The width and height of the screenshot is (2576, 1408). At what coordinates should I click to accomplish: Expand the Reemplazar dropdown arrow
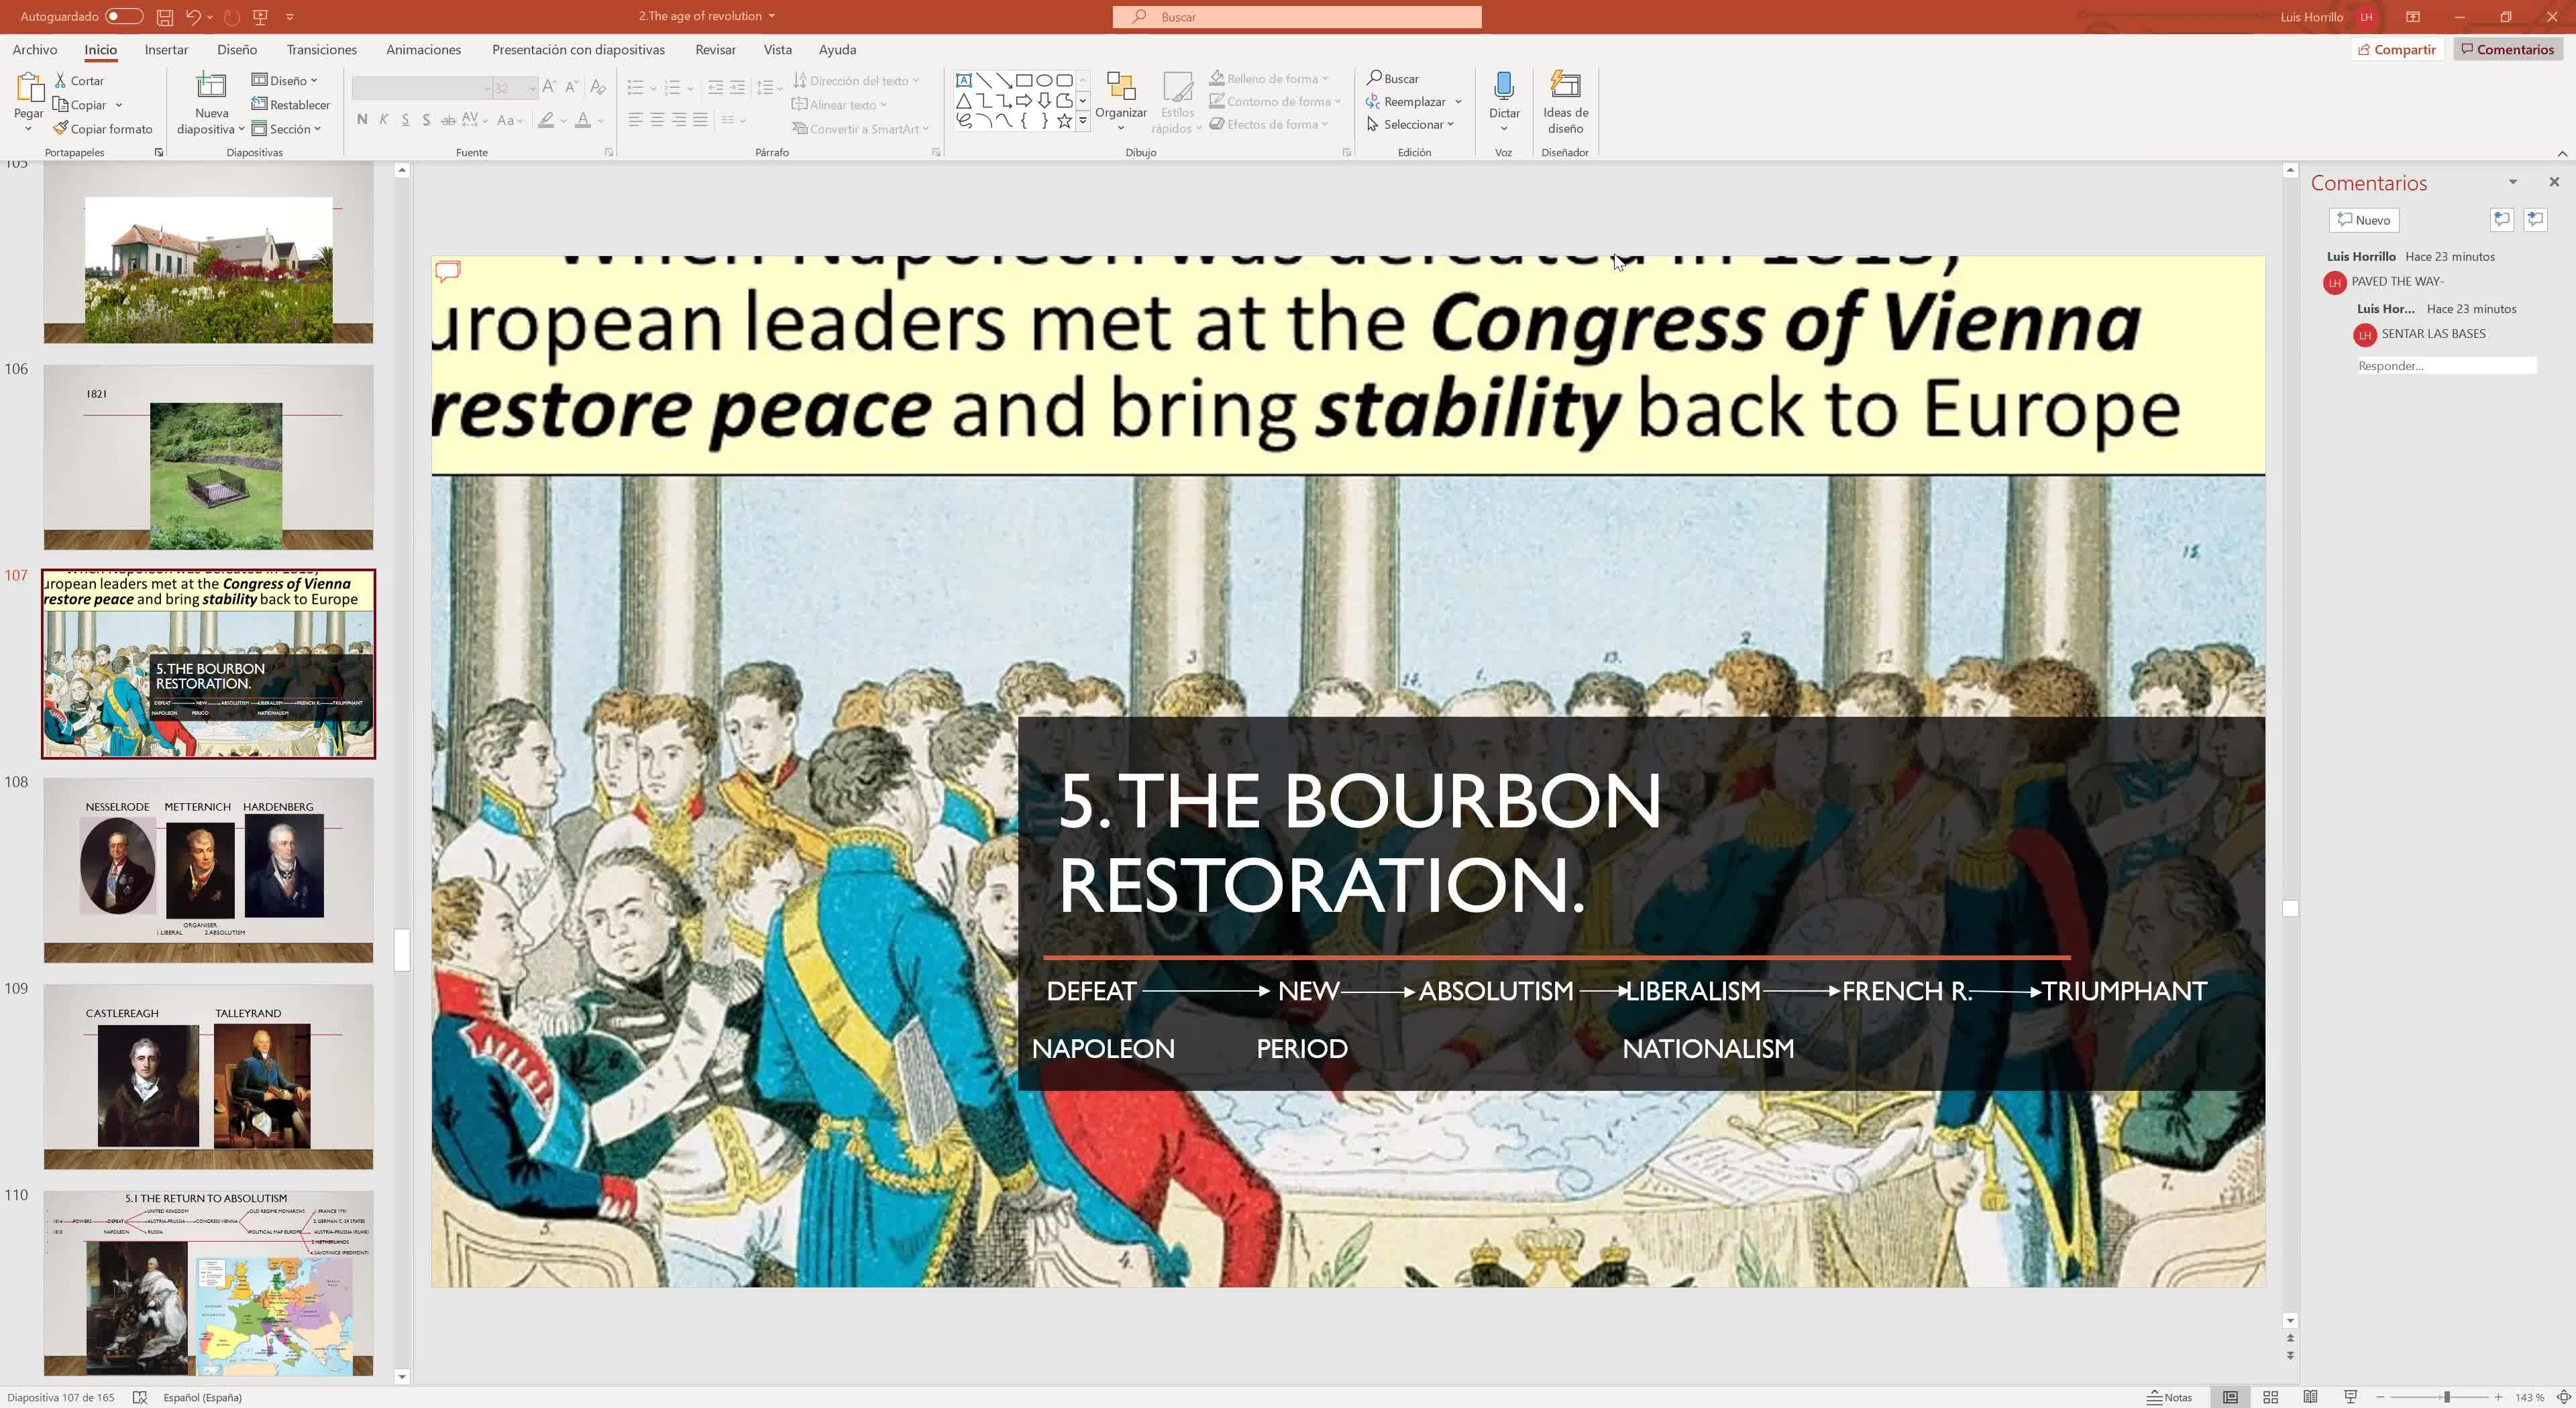pos(1458,102)
